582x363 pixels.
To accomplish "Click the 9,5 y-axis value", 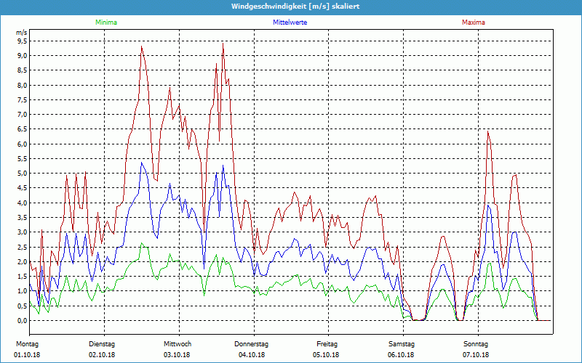I will [23, 41].
